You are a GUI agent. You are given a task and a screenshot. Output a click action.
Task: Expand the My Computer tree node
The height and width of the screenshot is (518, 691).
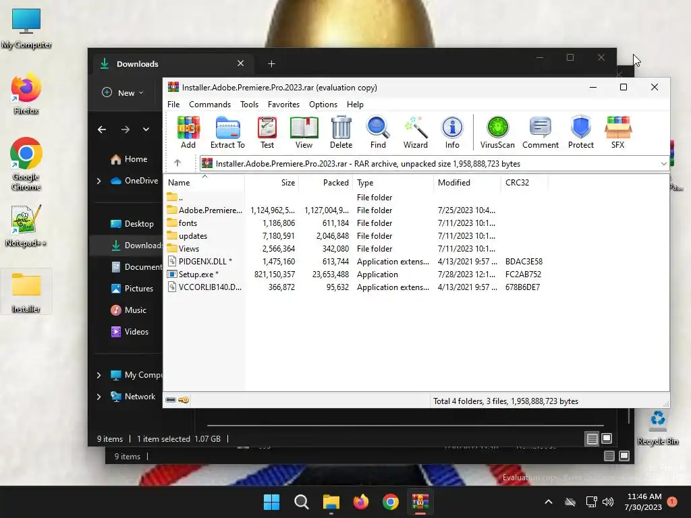[99, 375]
